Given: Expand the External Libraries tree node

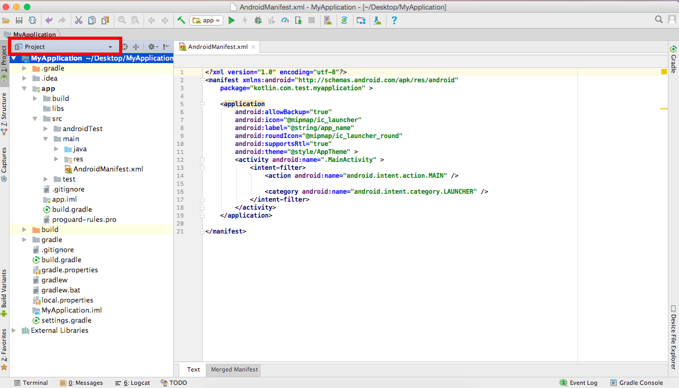Looking at the screenshot, I should point(14,330).
